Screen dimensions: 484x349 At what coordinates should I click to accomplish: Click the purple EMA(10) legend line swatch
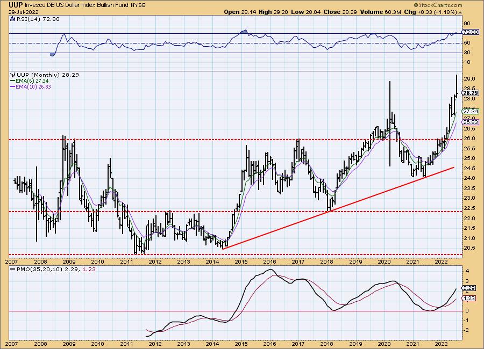click(13, 86)
